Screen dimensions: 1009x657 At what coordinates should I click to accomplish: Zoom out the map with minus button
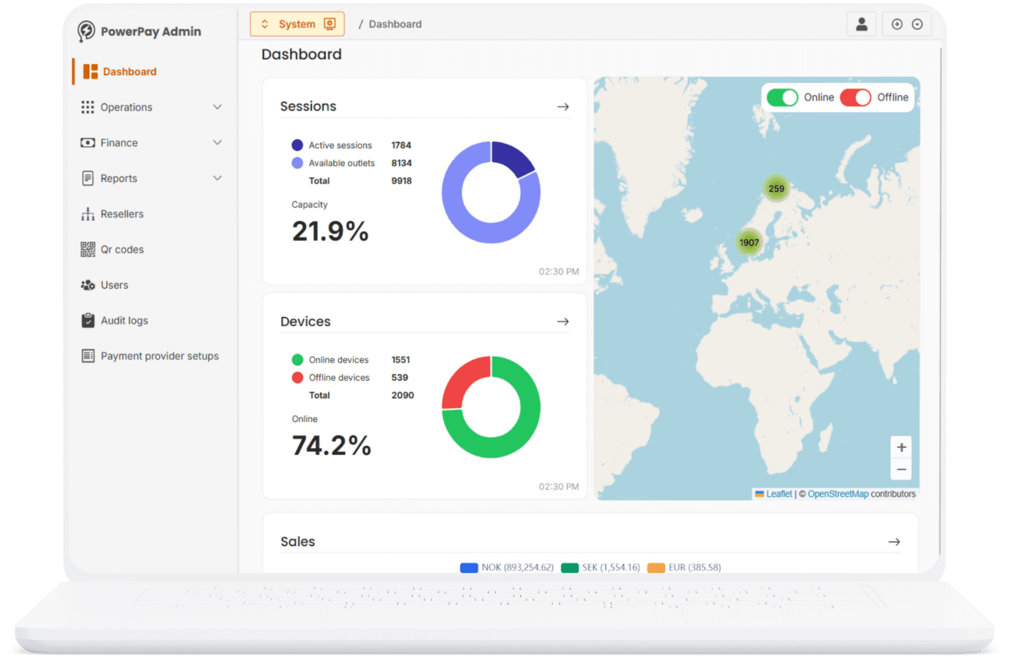pos(901,470)
